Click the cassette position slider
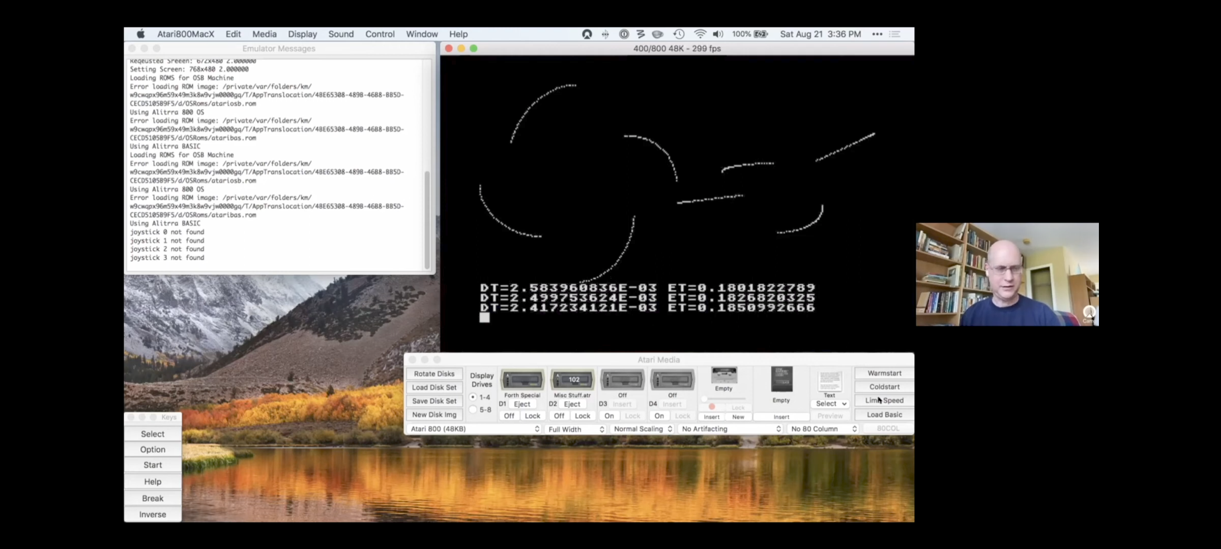1221x549 pixels. (x=724, y=399)
